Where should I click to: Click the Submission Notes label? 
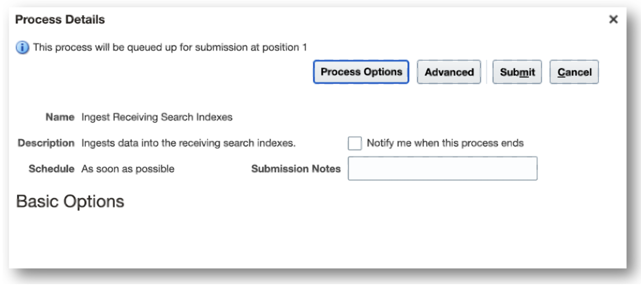tap(296, 169)
